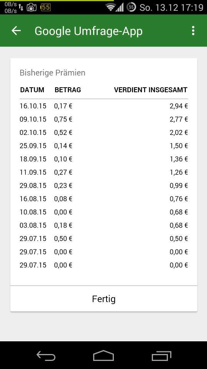Tap the 11.09.15 date entry
The image size is (207, 369).
pyautogui.click(x=33, y=172)
